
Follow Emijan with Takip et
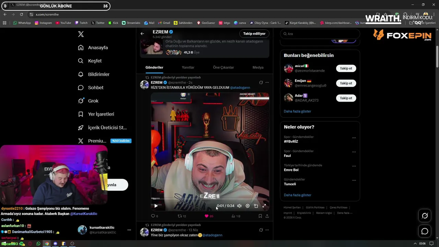[x=346, y=83]
